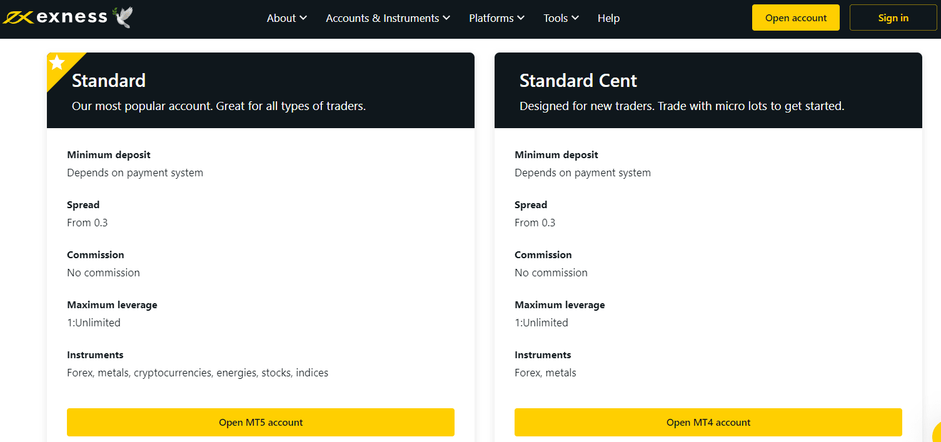
Task: Expand the Platforms menu
Action: pos(496,18)
